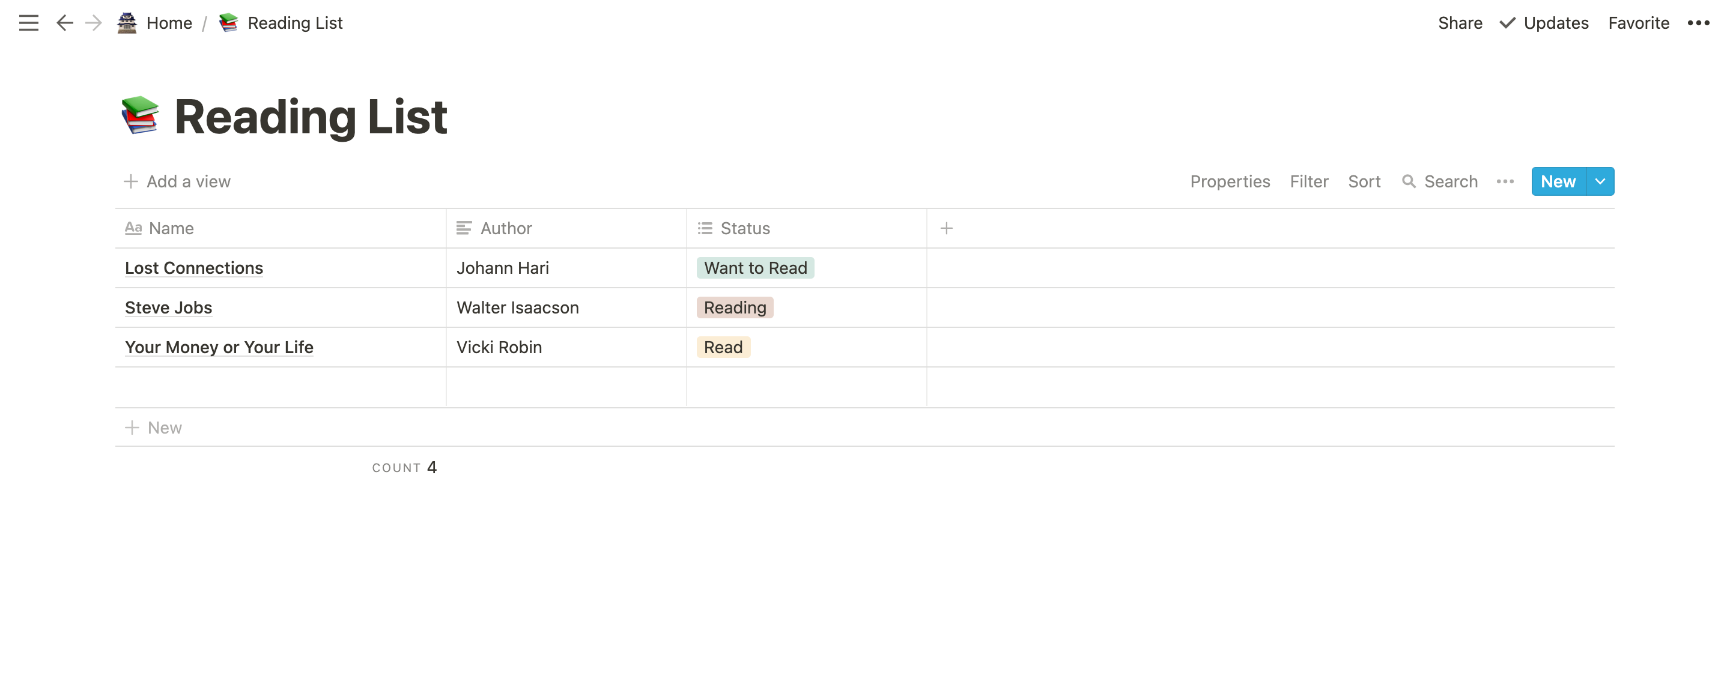Viewport: 1730px width, 675px height.
Task: Go back with the left arrow
Action: coord(64,23)
